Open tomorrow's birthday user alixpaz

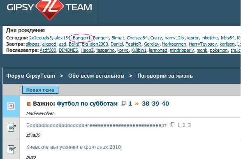pos(32,44)
